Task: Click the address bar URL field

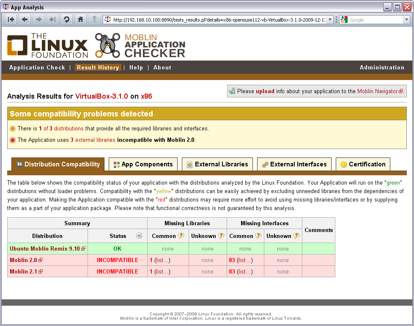Action: 219,19
